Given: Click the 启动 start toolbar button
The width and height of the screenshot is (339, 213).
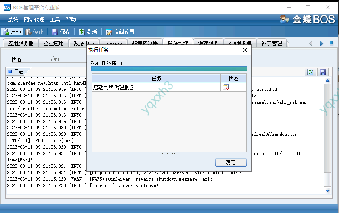Looking at the screenshot, I should coord(12,32).
